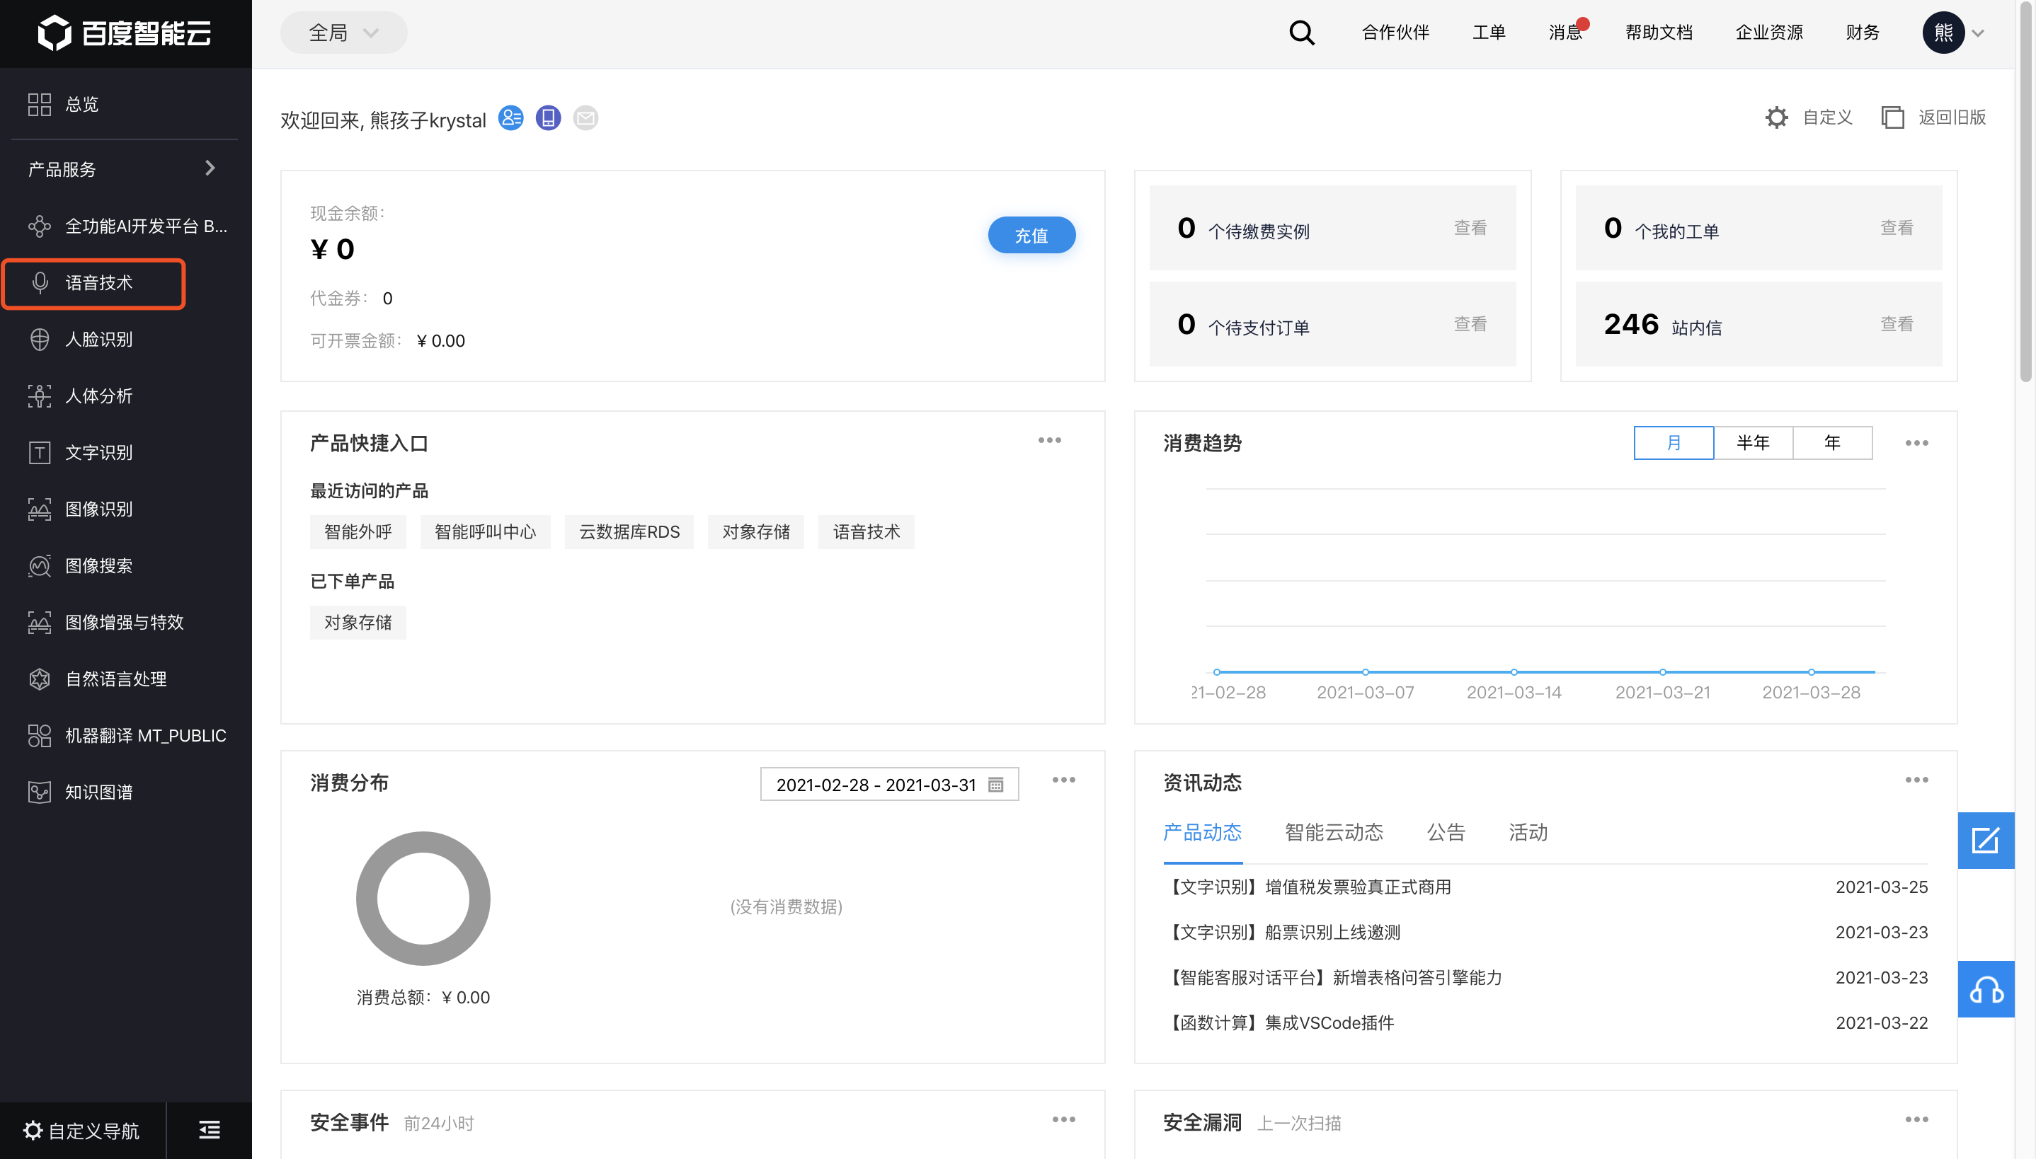This screenshot has width=2036, height=1159.
Task: Click the mobile phone binding badge icon
Action: click(548, 117)
